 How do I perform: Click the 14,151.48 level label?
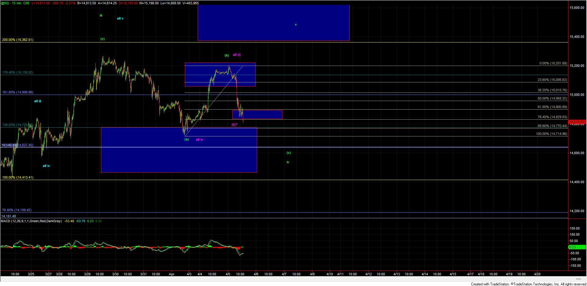(9, 216)
